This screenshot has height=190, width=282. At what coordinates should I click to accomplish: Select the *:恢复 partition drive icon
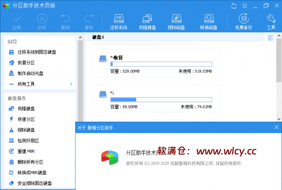103,59
